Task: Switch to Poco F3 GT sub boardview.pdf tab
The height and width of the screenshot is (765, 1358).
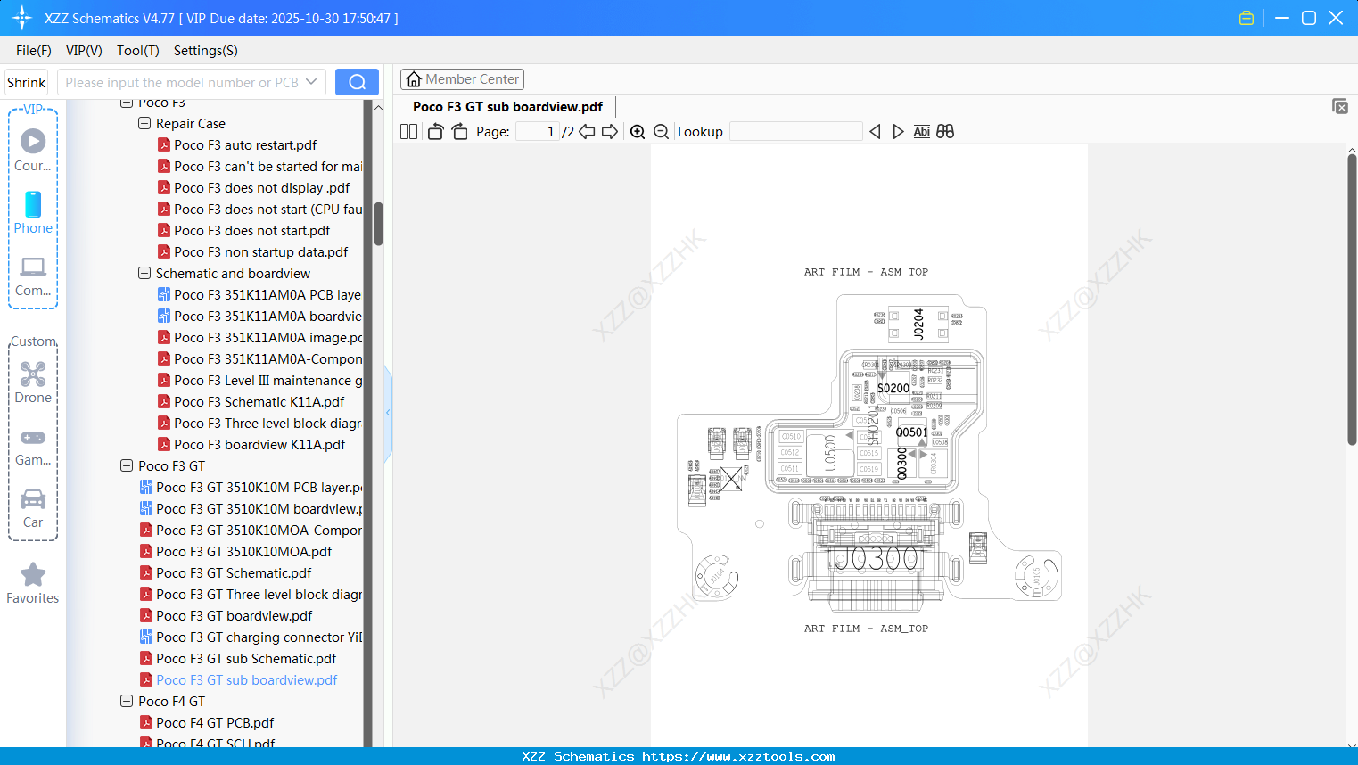Action: click(x=506, y=106)
